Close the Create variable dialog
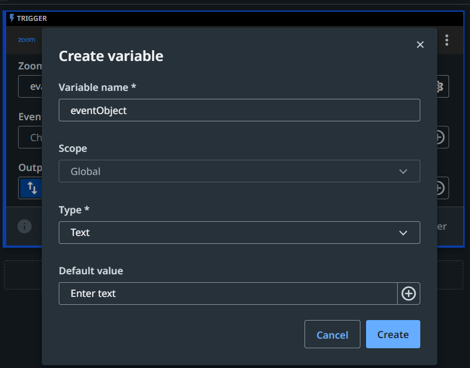 pos(420,44)
